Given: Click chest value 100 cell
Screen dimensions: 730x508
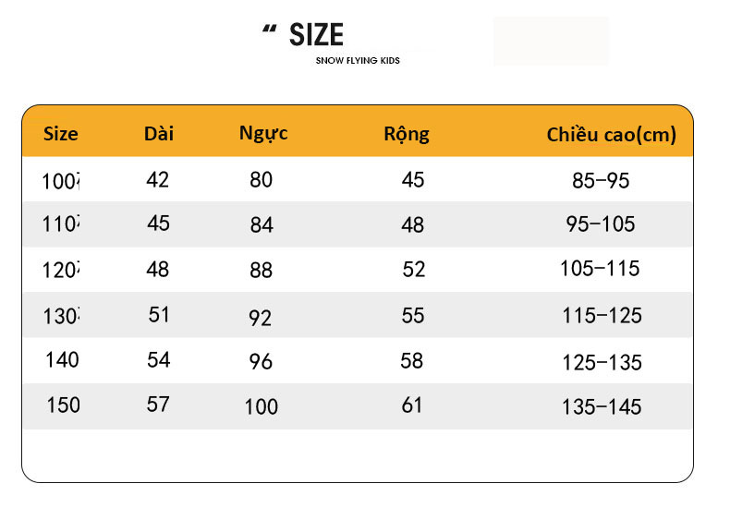Looking at the screenshot, I should 262,407.
